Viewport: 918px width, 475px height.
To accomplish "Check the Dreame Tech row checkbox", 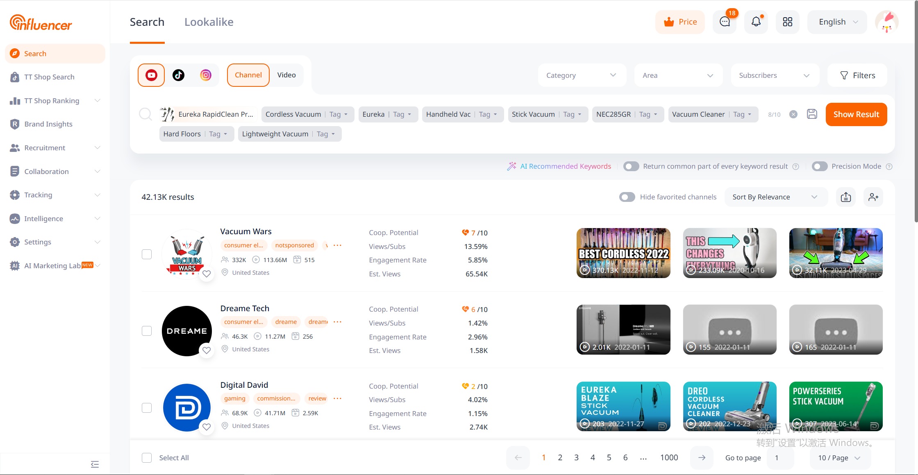I will pos(147,331).
